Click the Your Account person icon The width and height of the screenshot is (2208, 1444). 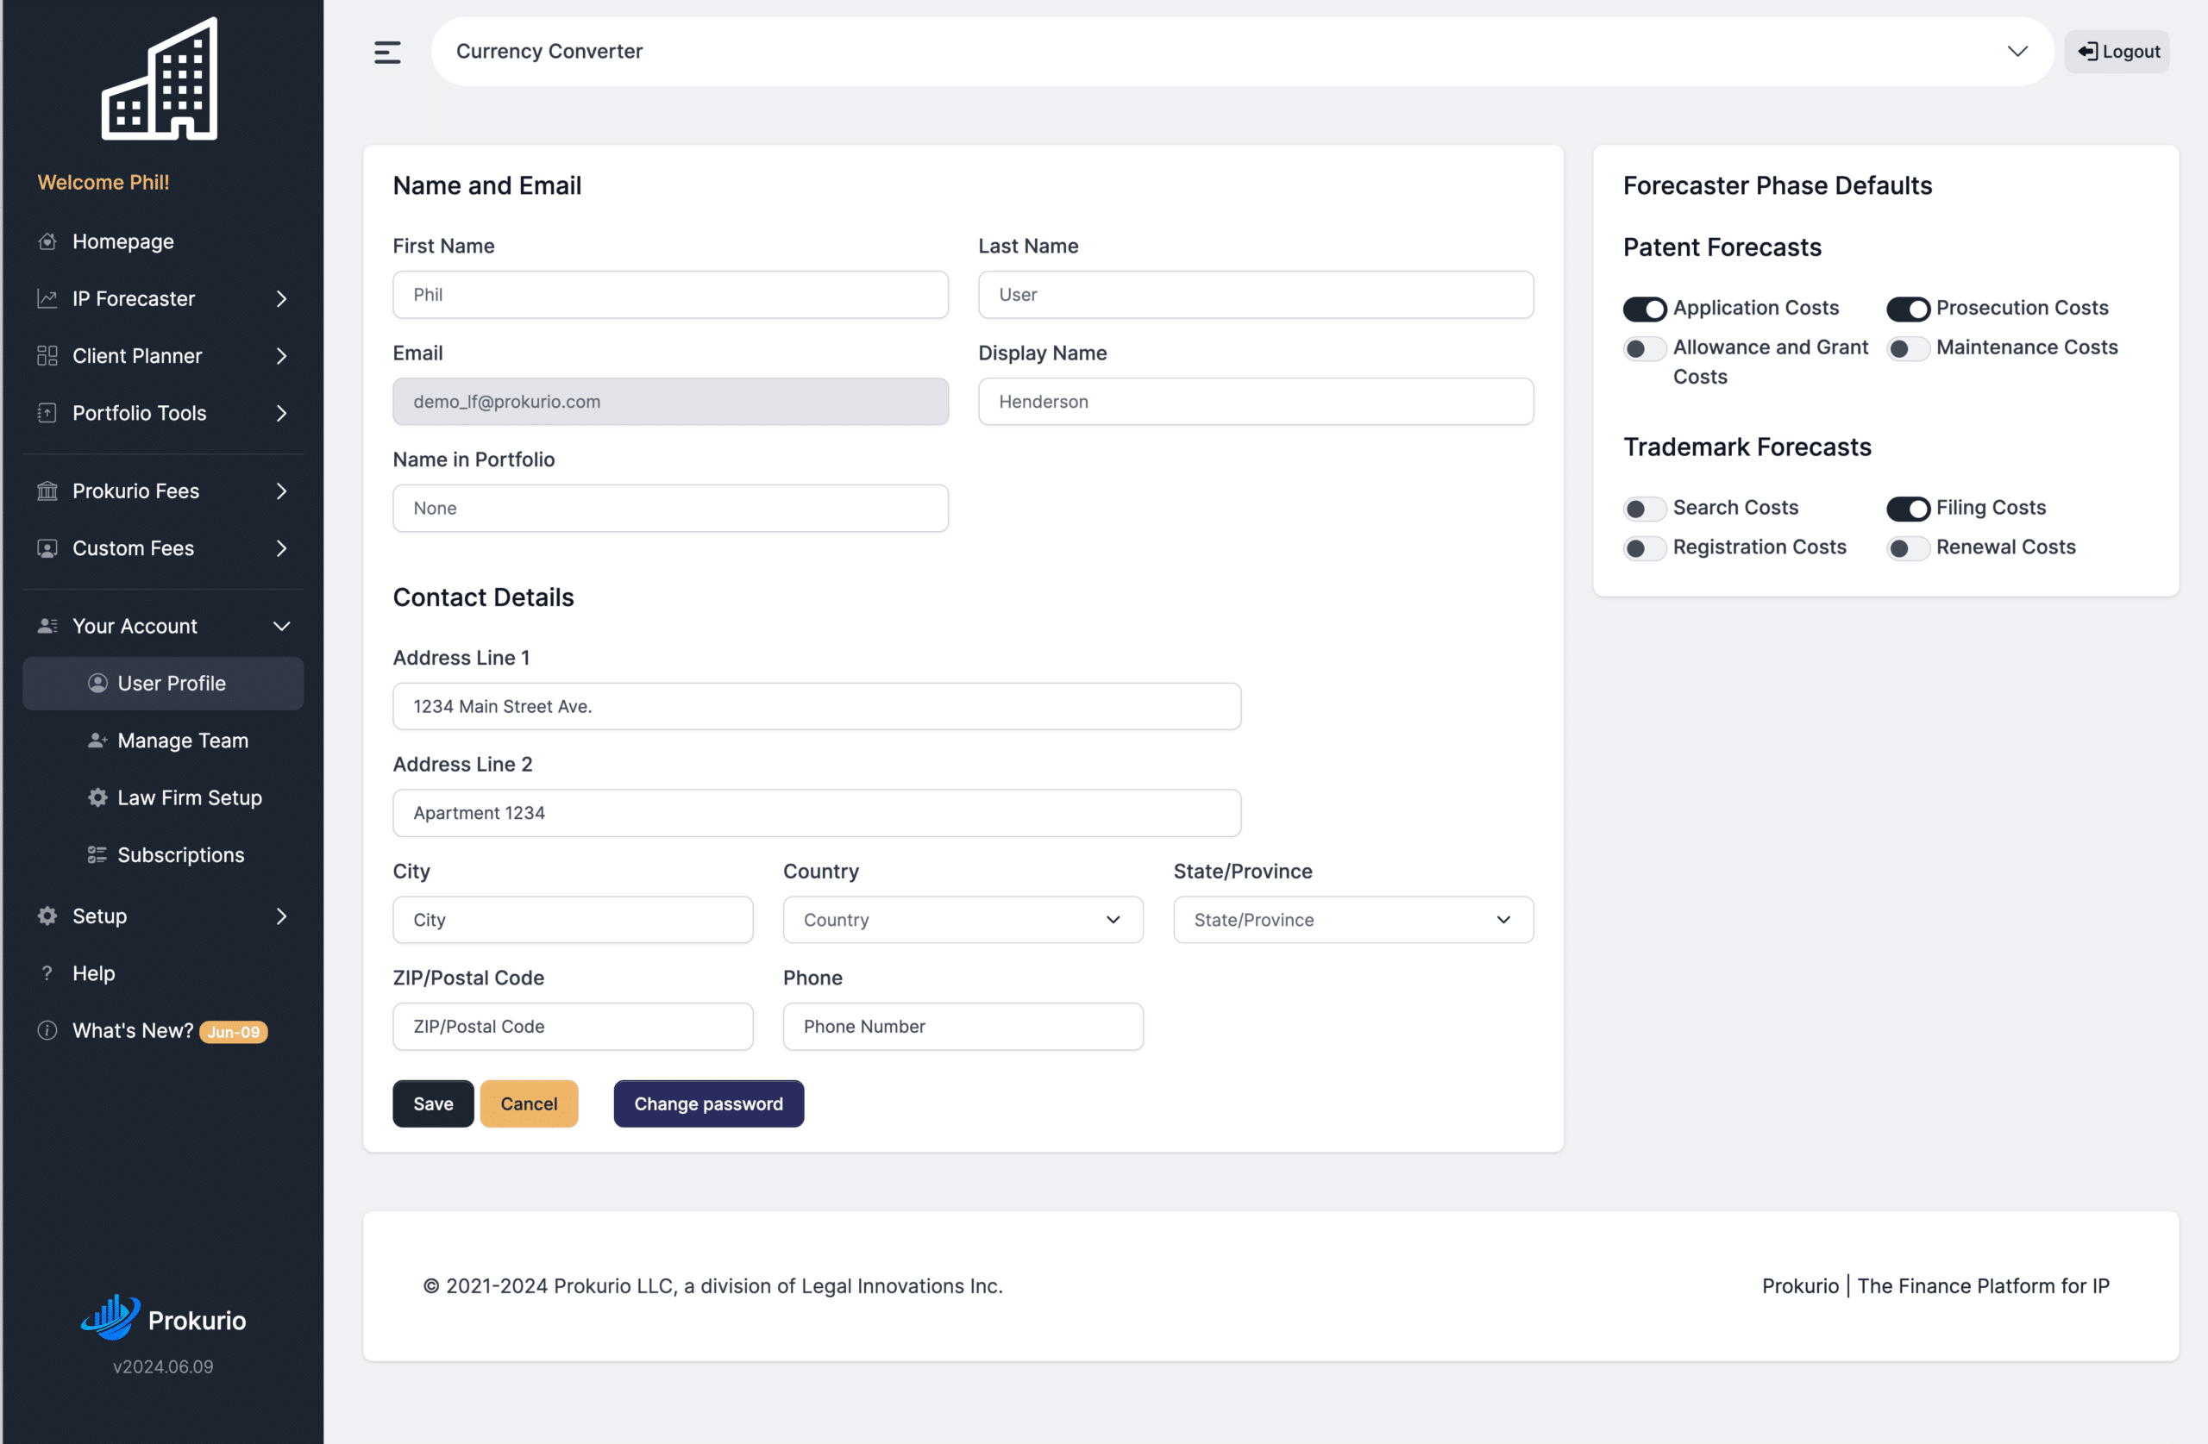[47, 627]
